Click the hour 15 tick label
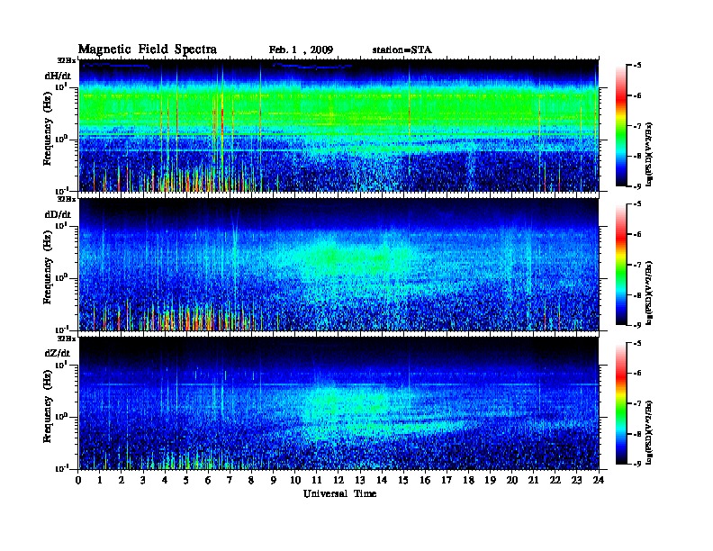The height and width of the screenshot is (551, 713). click(x=403, y=480)
